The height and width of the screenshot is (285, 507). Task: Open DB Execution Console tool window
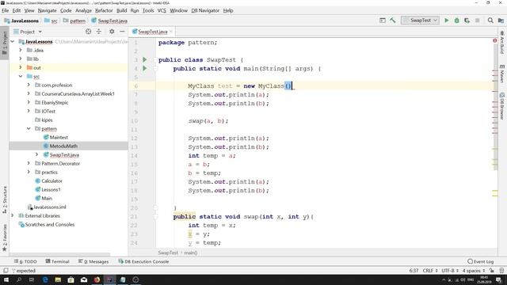point(143,262)
